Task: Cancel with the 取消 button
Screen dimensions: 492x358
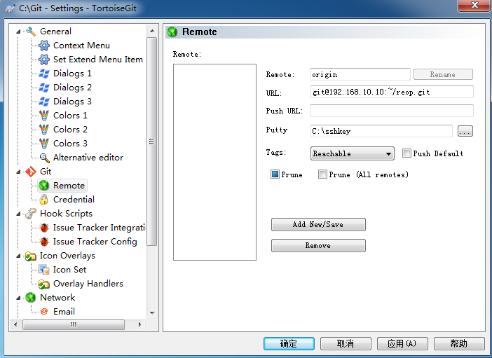Action: coord(346,343)
